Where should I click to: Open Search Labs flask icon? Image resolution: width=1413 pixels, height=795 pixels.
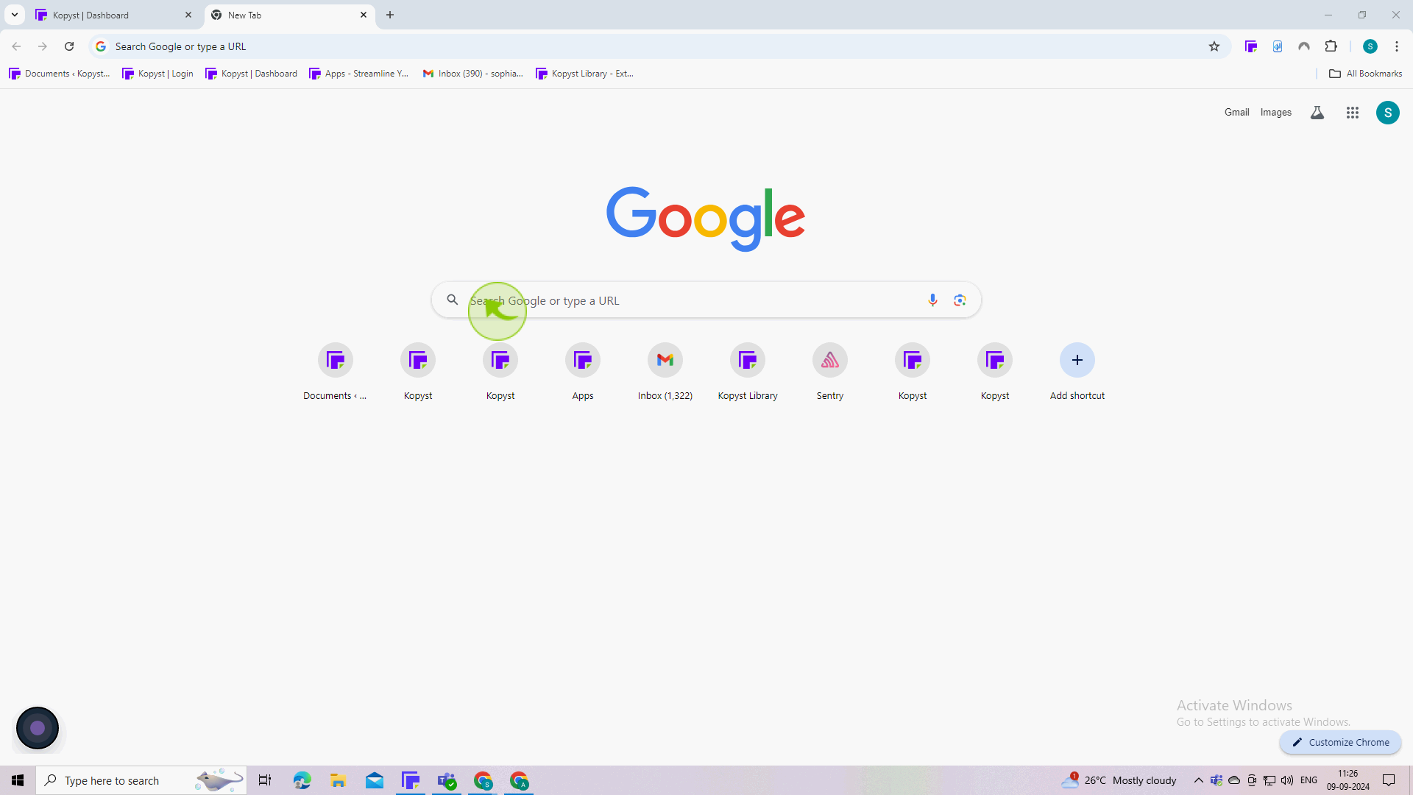pos(1317,113)
